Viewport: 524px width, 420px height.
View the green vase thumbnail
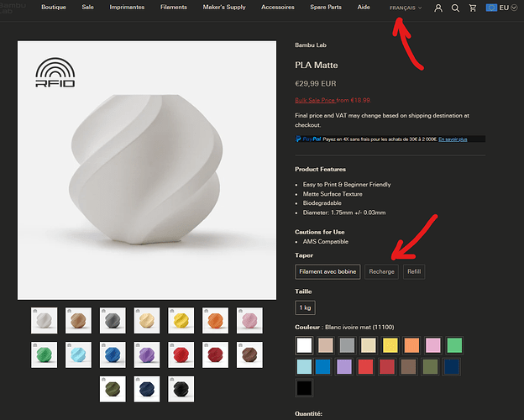tap(45, 354)
